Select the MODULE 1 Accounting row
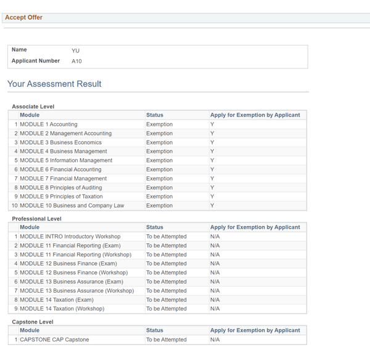The width and height of the screenshot is (370, 358). coord(49,124)
